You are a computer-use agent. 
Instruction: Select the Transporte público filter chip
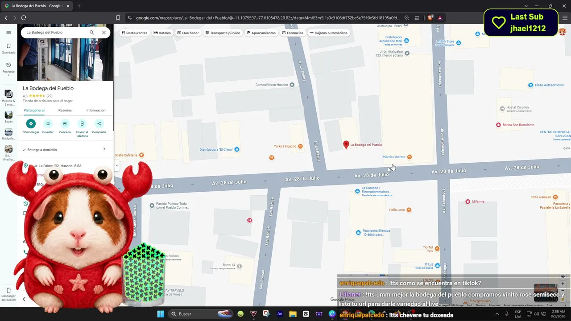223,33
